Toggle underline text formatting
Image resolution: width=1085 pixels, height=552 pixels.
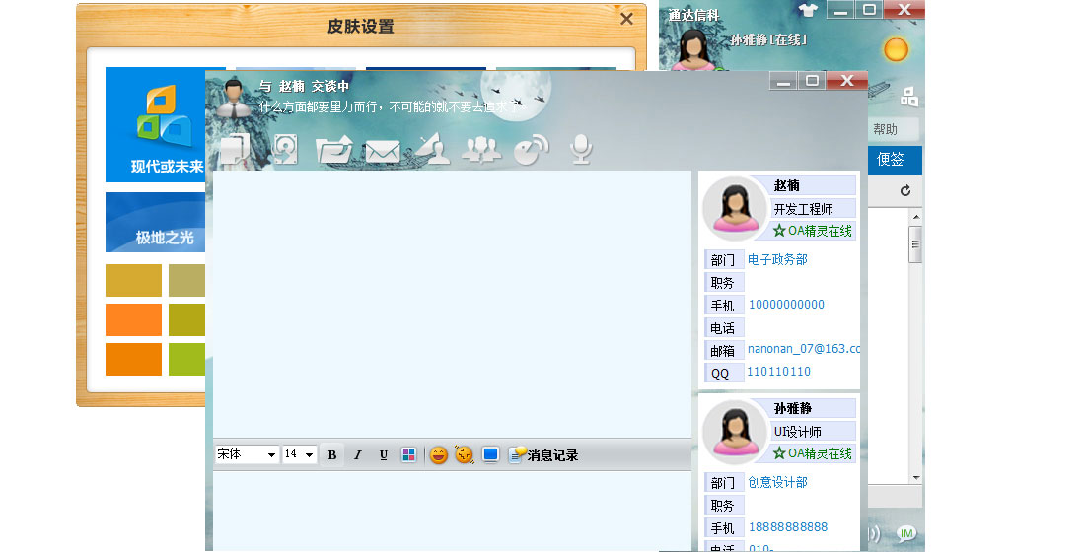[x=384, y=454]
